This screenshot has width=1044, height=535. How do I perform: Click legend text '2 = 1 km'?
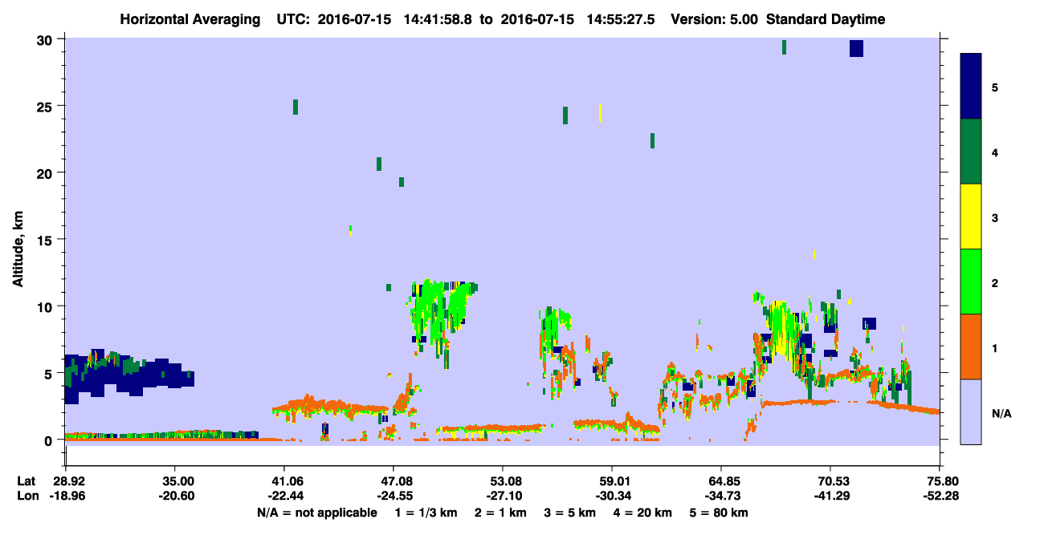point(501,513)
